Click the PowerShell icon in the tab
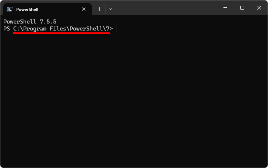The image size is (268, 168). [10, 9]
